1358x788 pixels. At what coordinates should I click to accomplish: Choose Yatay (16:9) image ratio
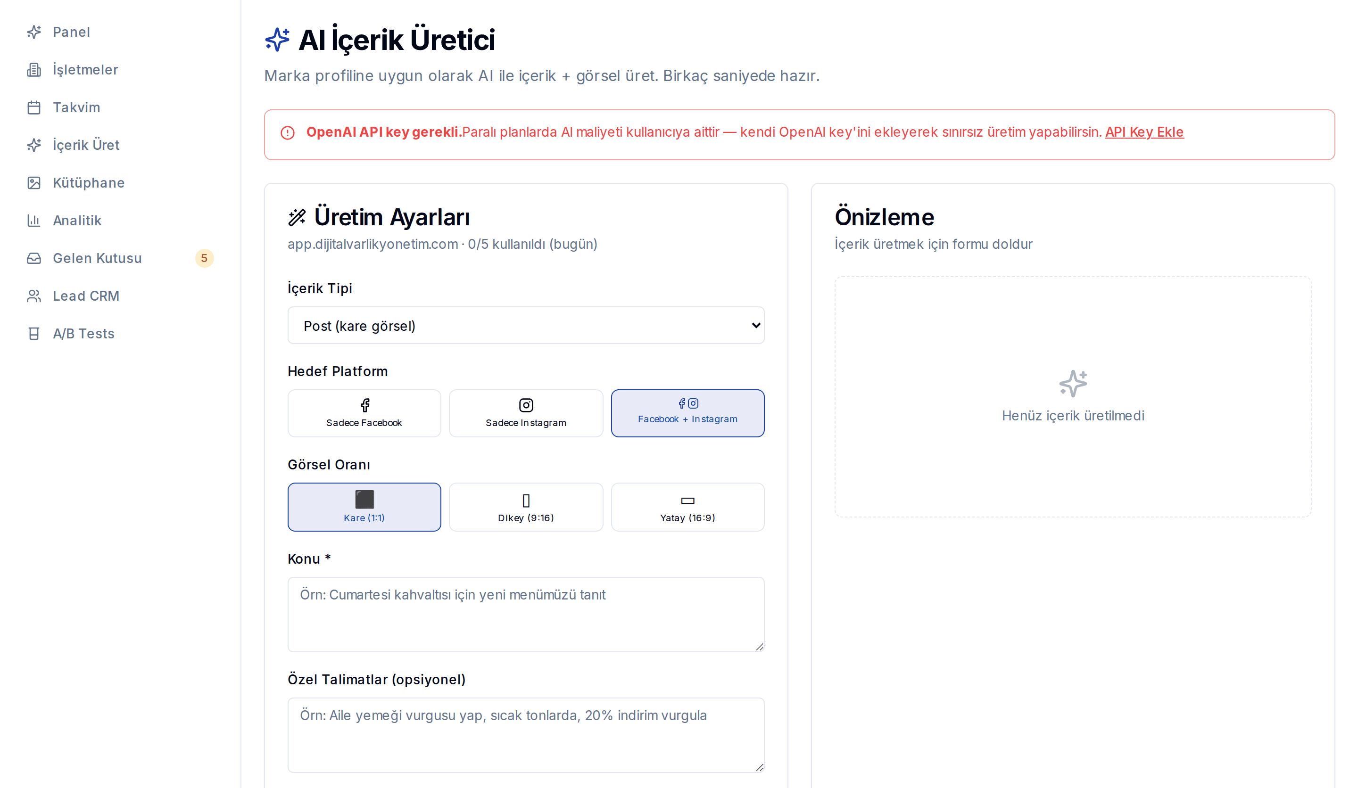click(x=687, y=507)
